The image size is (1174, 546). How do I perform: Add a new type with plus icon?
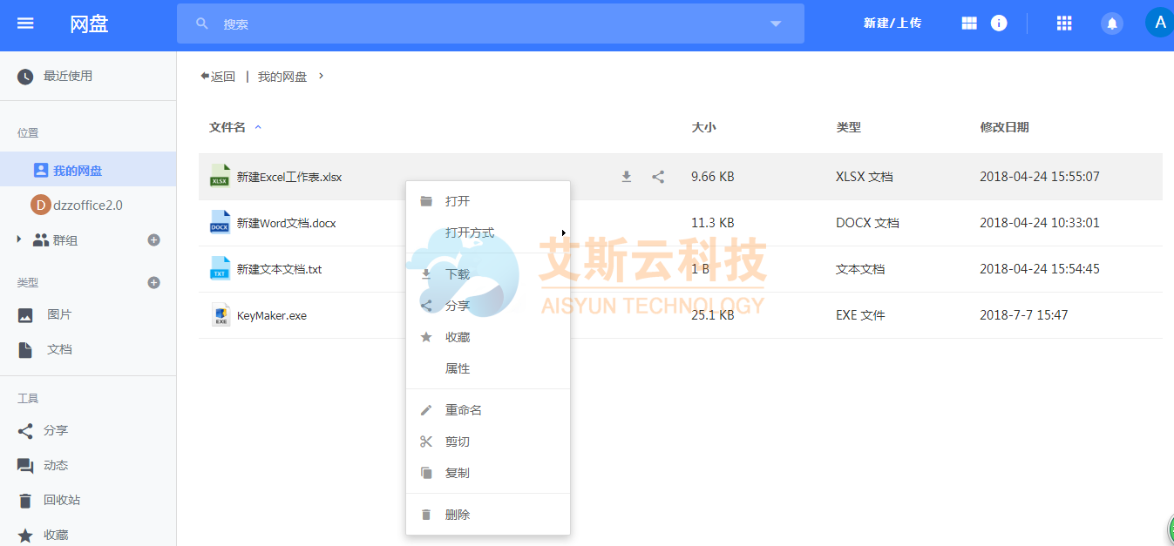[154, 282]
